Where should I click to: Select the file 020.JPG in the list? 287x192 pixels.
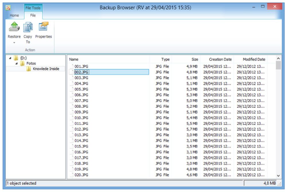tap(81, 175)
